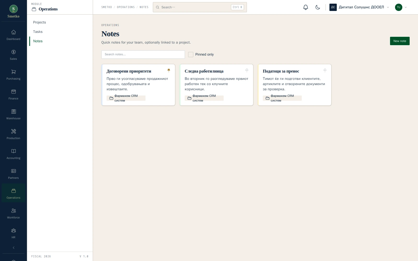Click the Smetko logo
This screenshot has width=418, height=261.
(13, 11)
